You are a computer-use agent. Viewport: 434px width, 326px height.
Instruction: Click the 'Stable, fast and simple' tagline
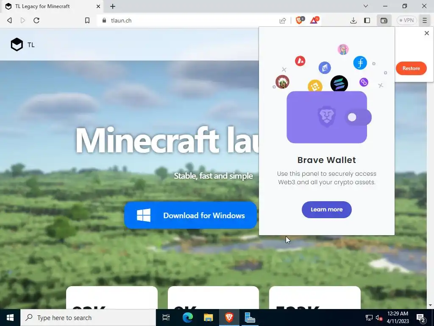[x=214, y=176]
